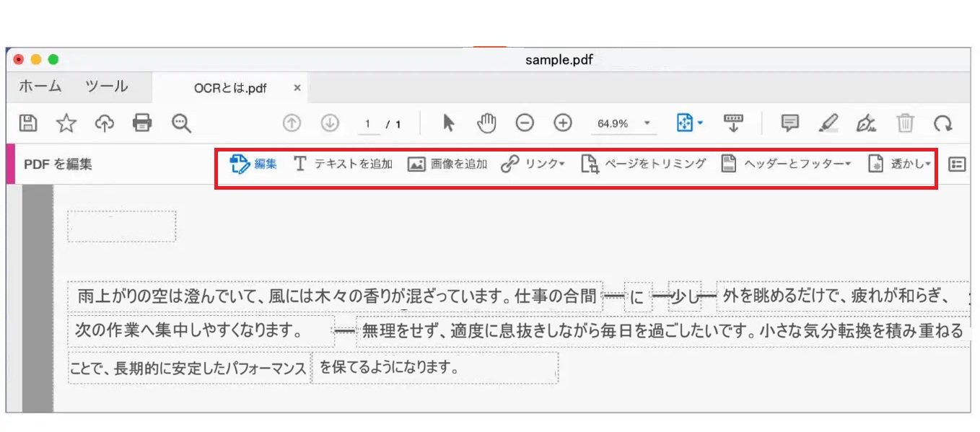The width and height of the screenshot is (980, 432).
Task: Add a comment with speech bubble icon
Action: [790, 123]
